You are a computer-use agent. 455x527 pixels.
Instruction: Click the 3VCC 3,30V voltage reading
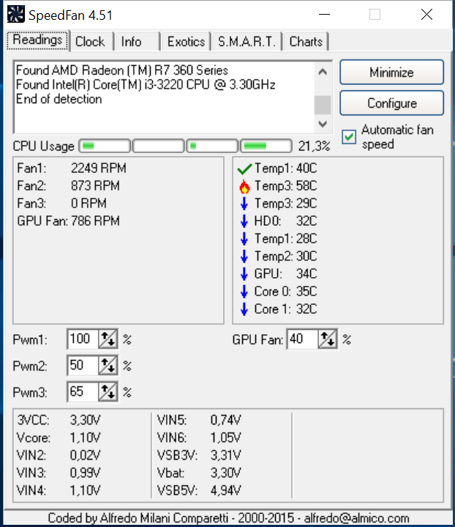coord(59,420)
